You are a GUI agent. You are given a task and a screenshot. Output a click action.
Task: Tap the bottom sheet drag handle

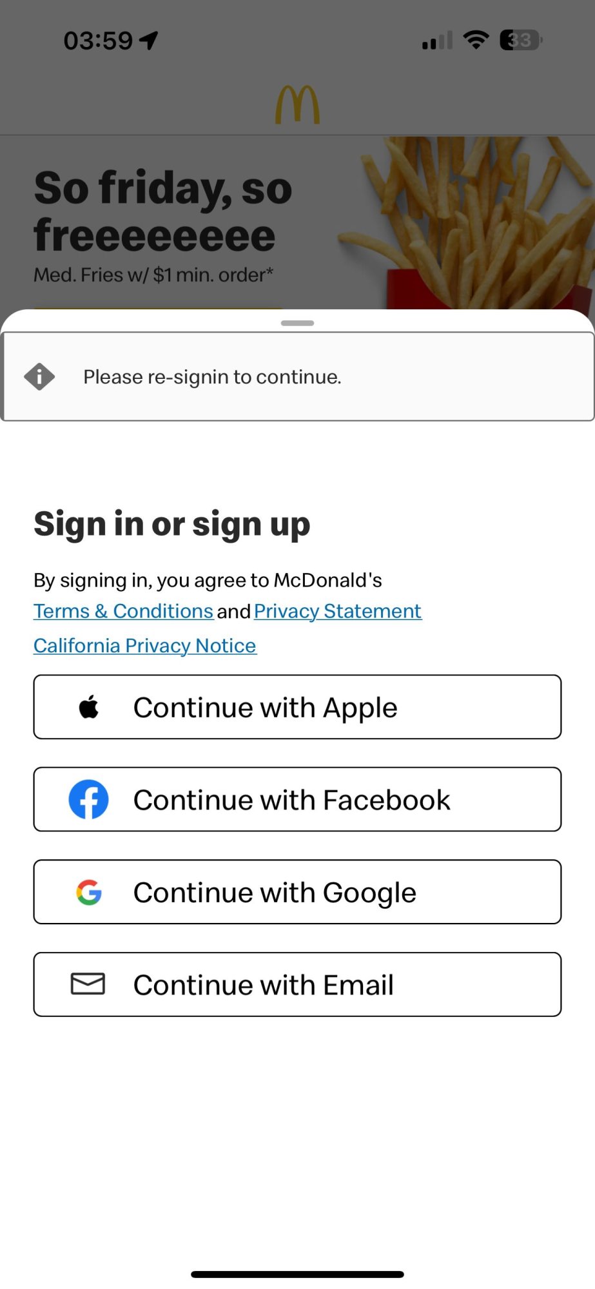[x=297, y=323]
